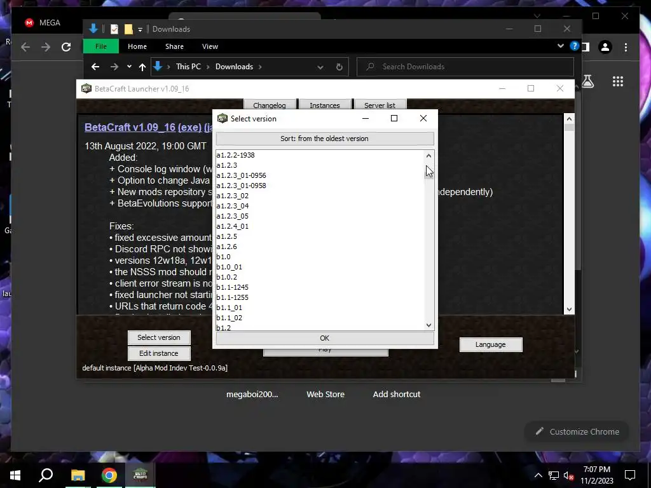This screenshot has height=488, width=651.
Task: Select version a1.2.3_05
Action: coord(320,216)
